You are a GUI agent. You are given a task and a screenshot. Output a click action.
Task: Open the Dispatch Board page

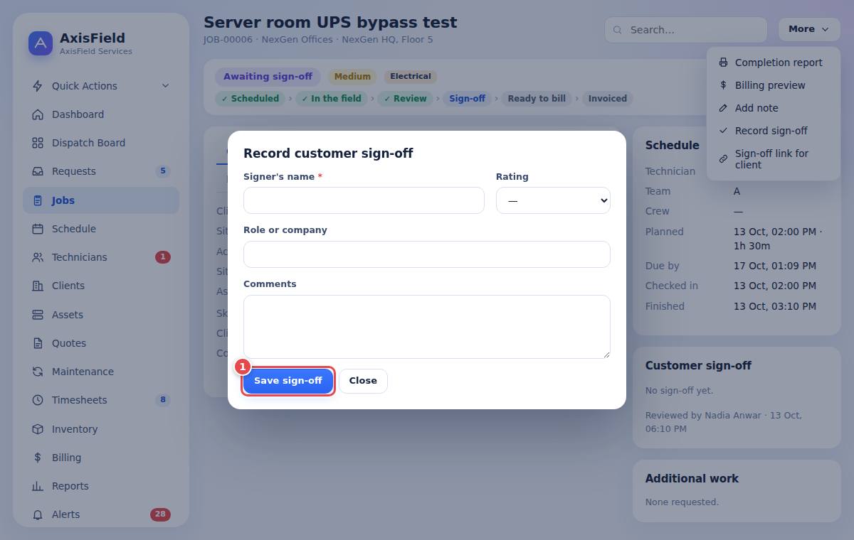click(x=101, y=143)
